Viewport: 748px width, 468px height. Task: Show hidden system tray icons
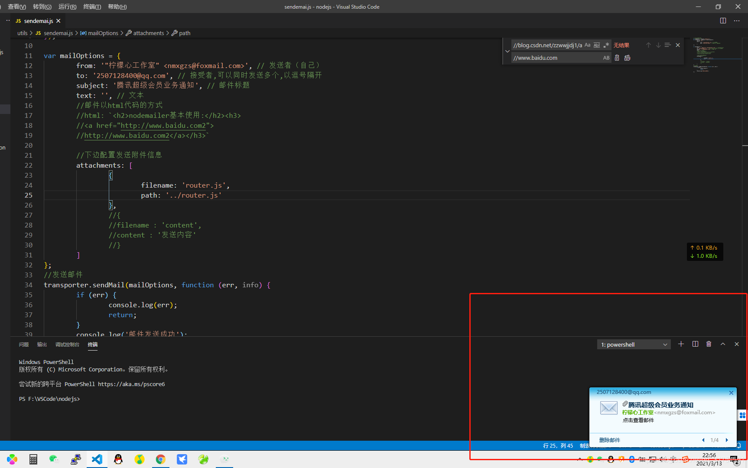coord(580,459)
